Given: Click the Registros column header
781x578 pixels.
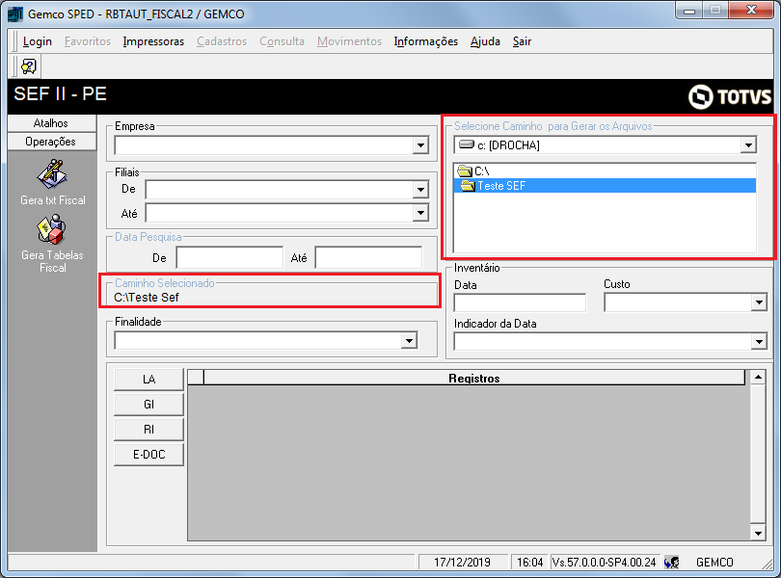Looking at the screenshot, I should pos(474,378).
